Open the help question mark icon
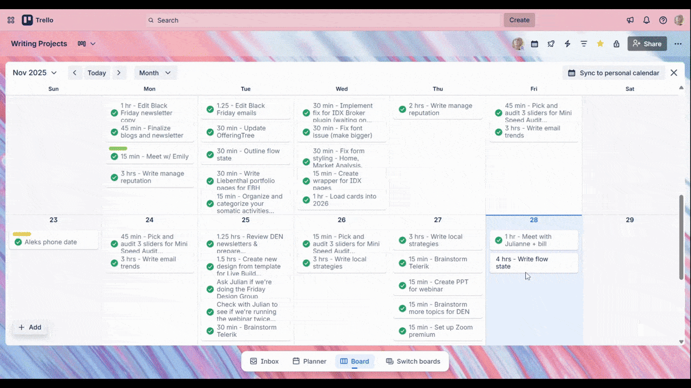The width and height of the screenshot is (691, 388). click(x=663, y=20)
